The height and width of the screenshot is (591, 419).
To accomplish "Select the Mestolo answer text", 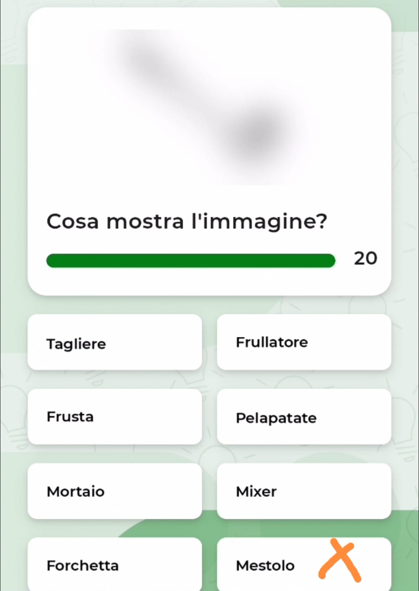I will point(265,565).
